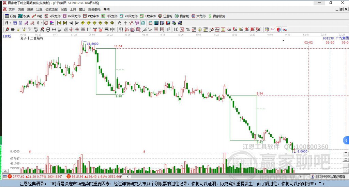This screenshot has width=349, height=187.
Task: Open the 行情 market quotes view
Action: (x=11, y=16)
